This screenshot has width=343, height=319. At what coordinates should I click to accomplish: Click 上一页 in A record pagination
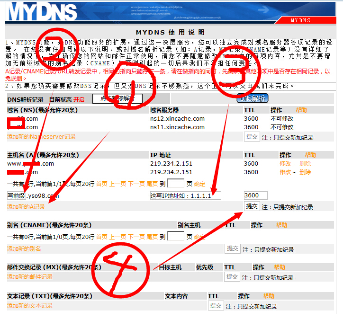pyautogui.click(x=117, y=184)
